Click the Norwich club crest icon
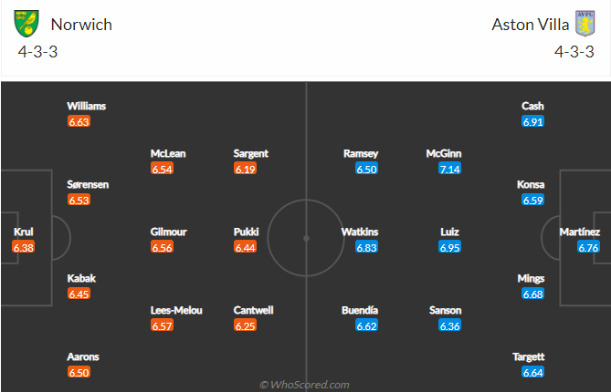Image resolution: width=611 pixels, height=392 pixels. click(x=26, y=24)
